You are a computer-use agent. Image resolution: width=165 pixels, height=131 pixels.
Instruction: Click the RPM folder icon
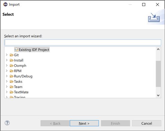pos(12,71)
